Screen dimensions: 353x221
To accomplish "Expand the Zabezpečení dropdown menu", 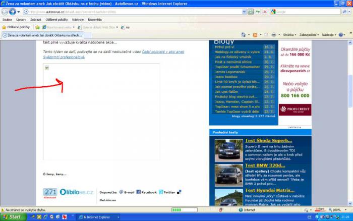I will 309,35.
